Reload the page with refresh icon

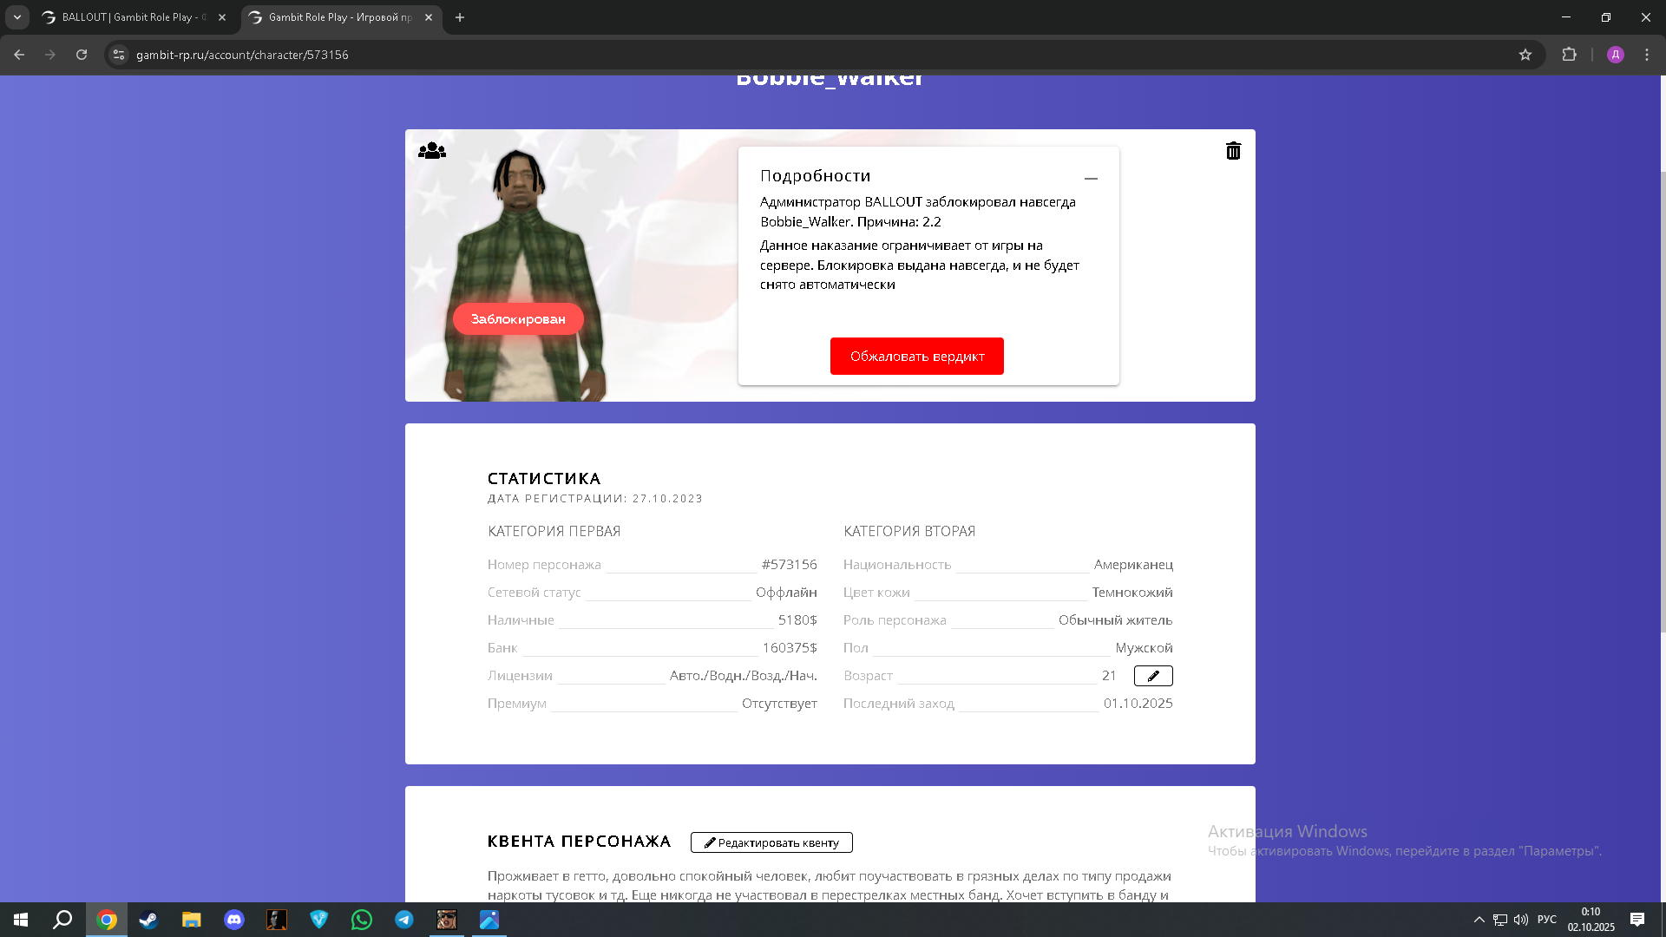pos(82,55)
